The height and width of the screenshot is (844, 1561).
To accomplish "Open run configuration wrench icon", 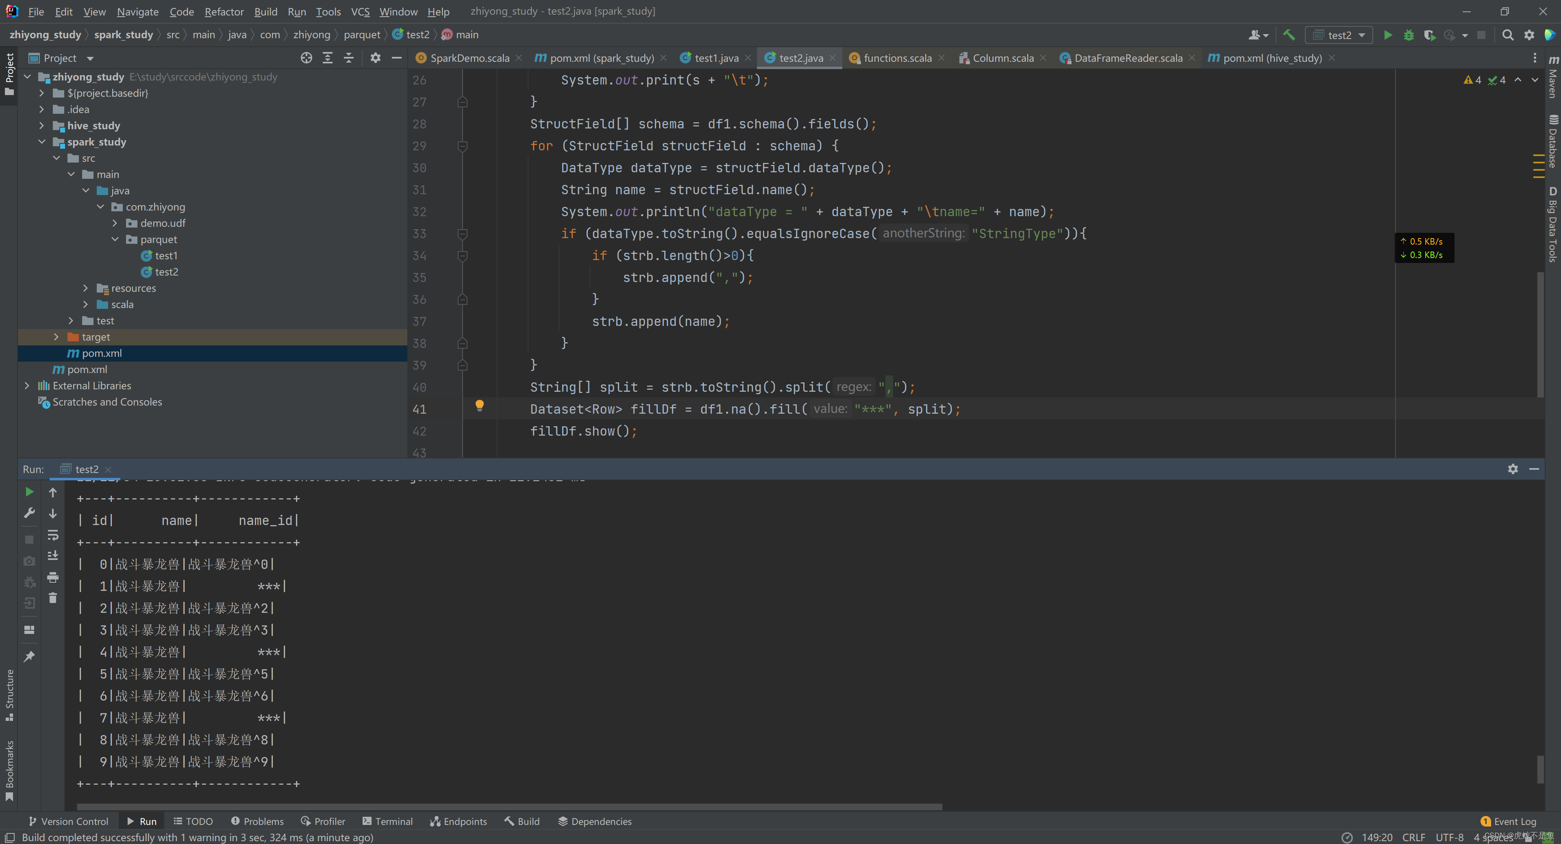I will [29, 513].
